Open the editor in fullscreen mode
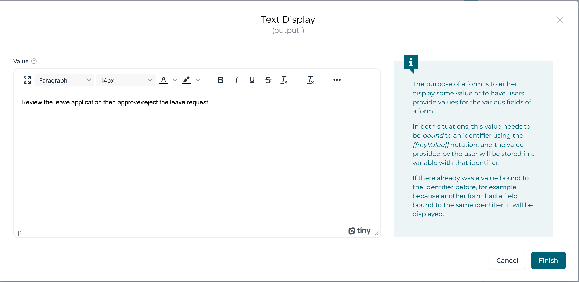The width and height of the screenshot is (579, 282). tap(27, 80)
